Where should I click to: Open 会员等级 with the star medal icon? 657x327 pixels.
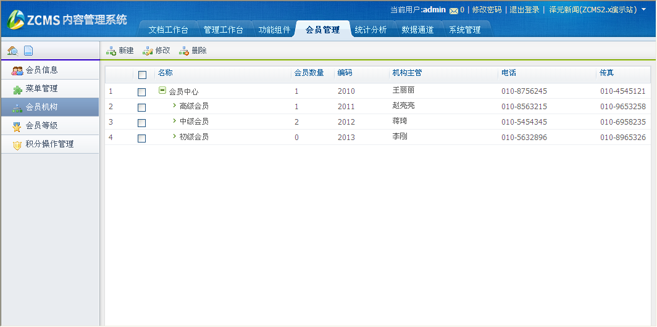pyautogui.click(x=17, y=126)
